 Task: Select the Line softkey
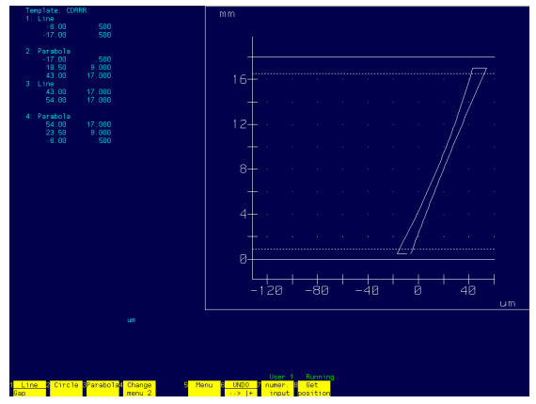pos(29,385)
